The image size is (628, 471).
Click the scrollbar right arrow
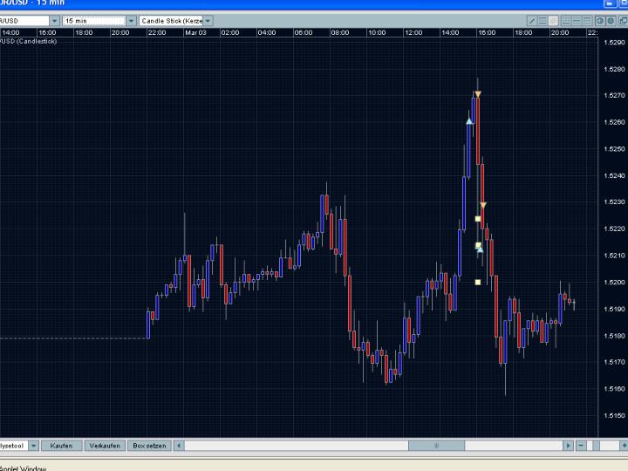click(x=569, y=445)
